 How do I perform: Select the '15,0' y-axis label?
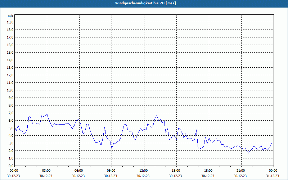coord(10,52)
